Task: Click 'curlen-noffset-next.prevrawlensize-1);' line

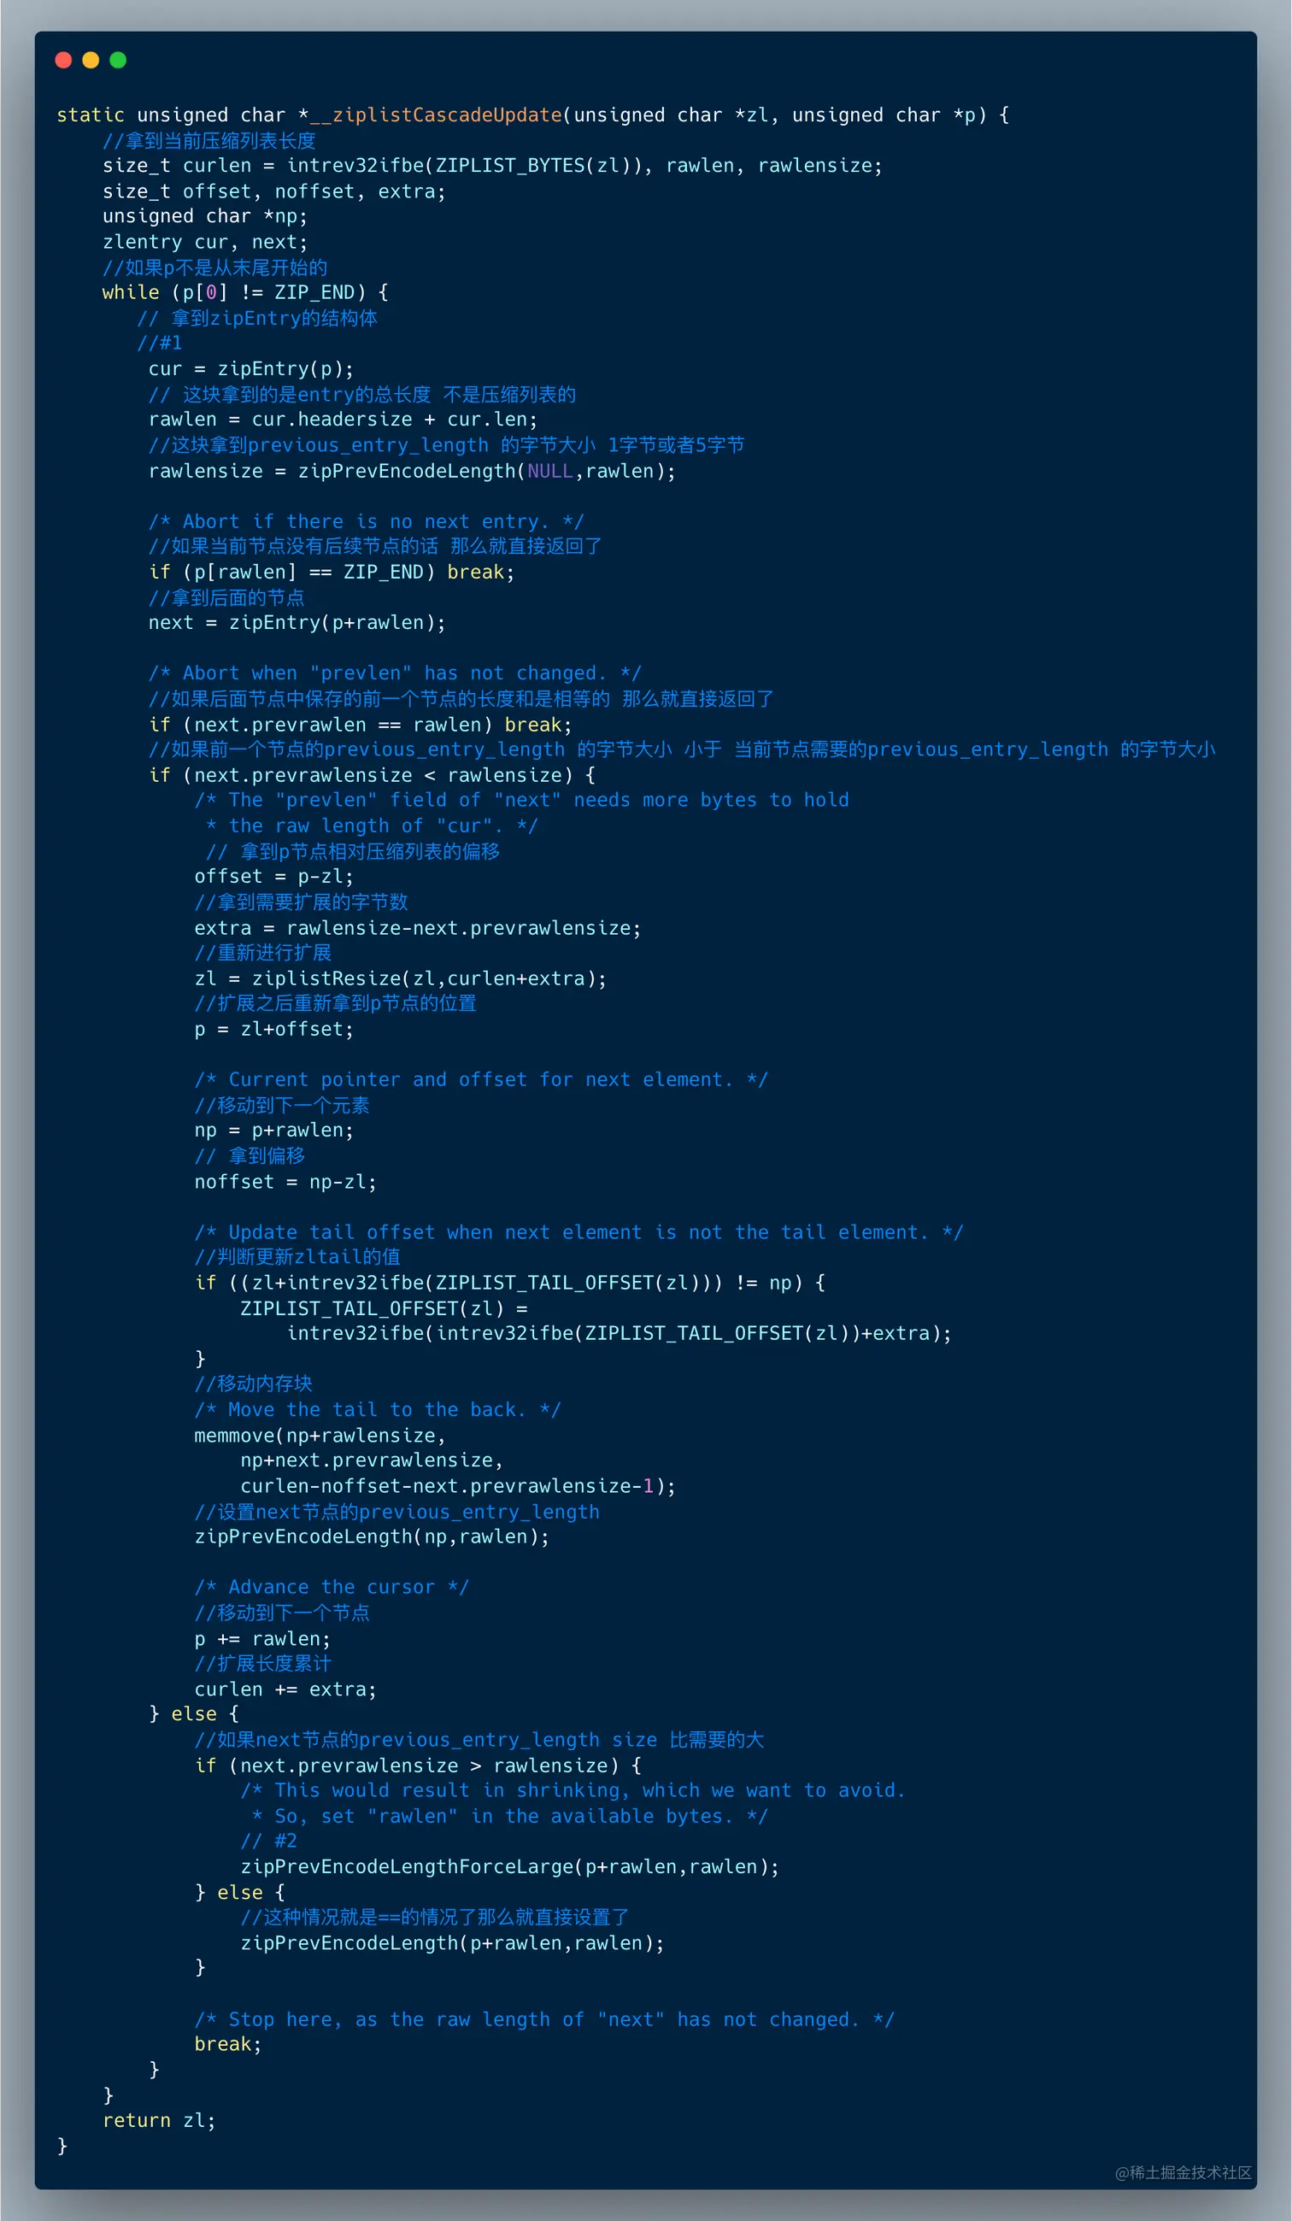Action: click(458, 1486)
